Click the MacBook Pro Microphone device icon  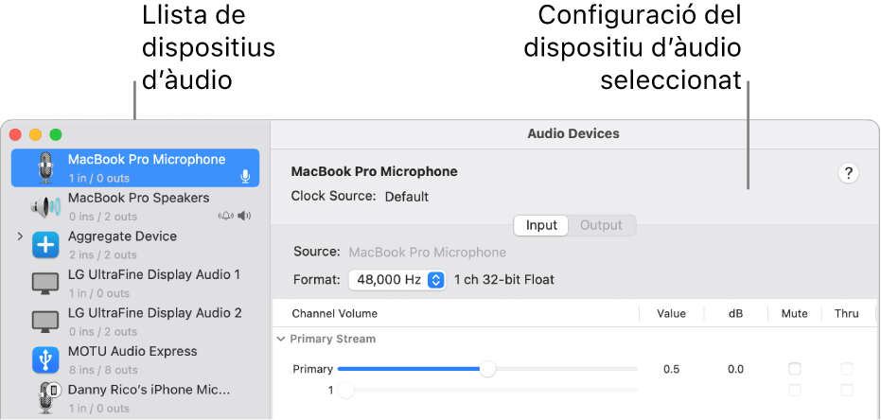click(44, 167)
